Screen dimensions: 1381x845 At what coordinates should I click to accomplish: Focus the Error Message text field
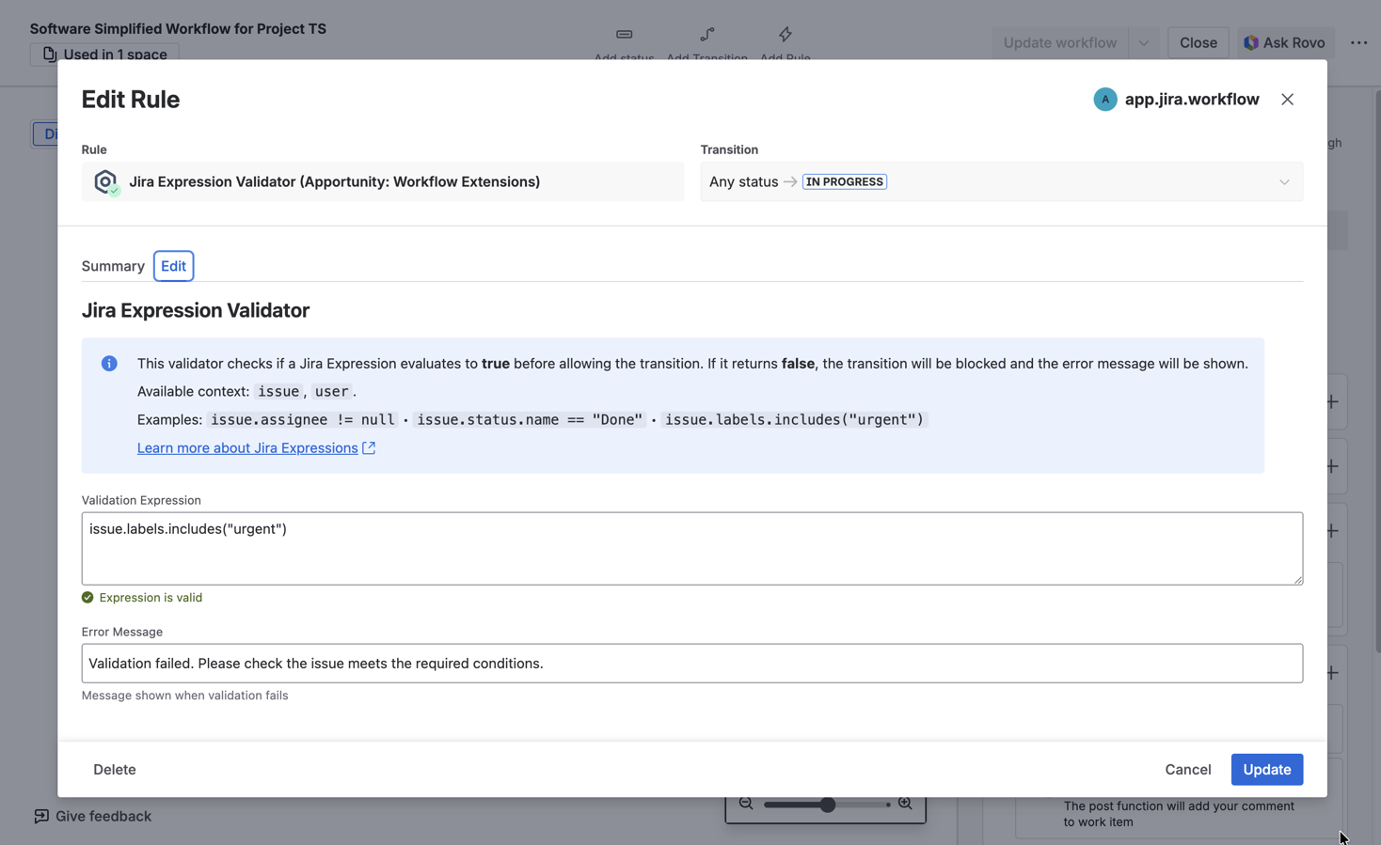[x=691, y=664]
